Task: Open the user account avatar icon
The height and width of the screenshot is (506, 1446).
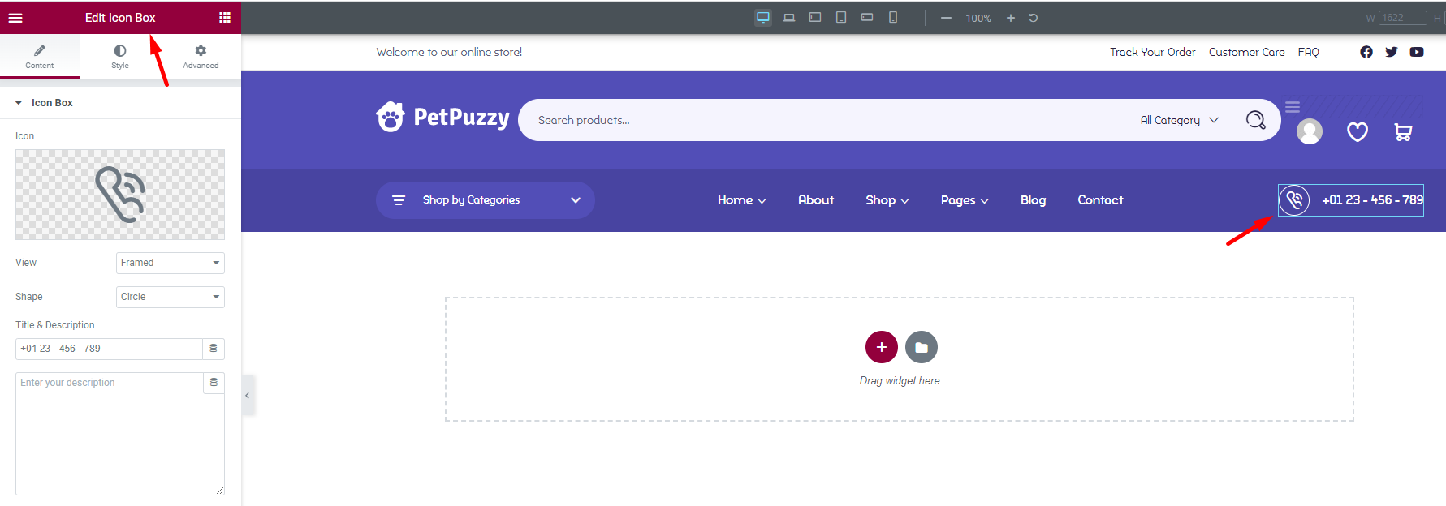Action: [x=1310, y=131]
